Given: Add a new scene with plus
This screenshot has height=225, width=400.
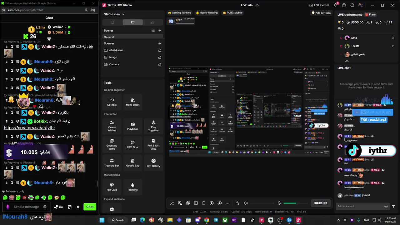Looking at the screenshot, I should pos(160,31).
